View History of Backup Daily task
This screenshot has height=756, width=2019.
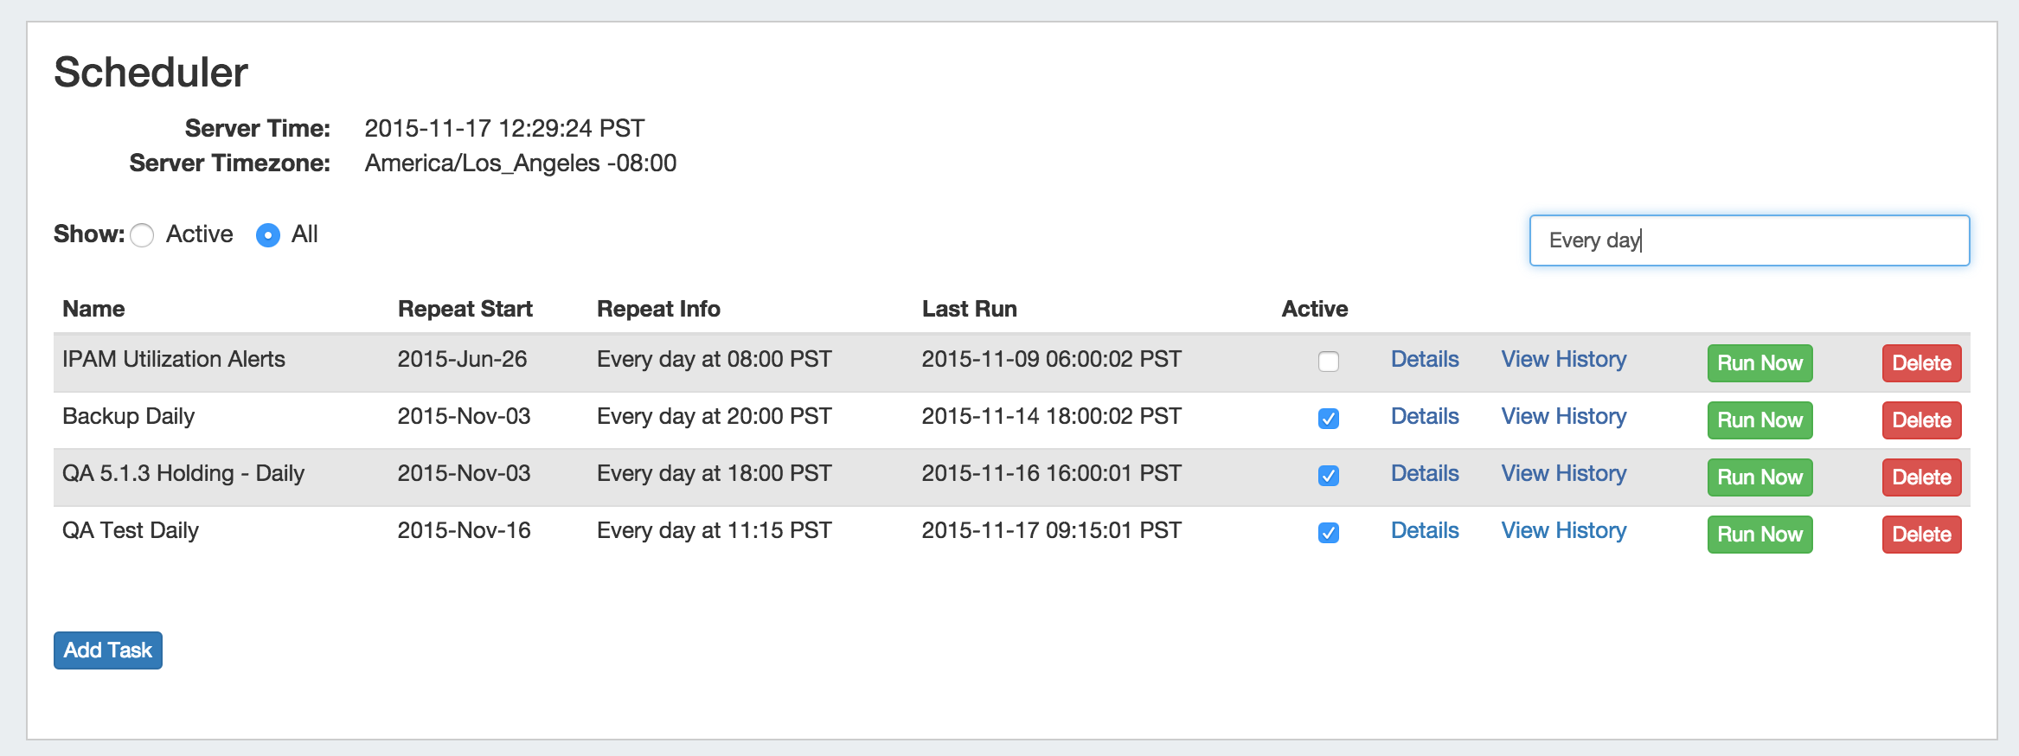pos(1563,416)
